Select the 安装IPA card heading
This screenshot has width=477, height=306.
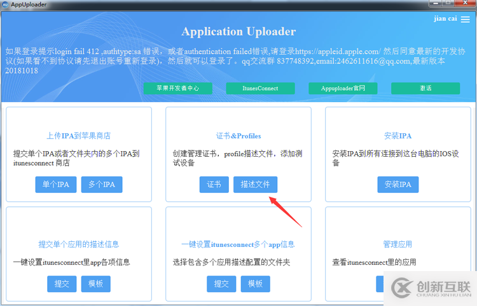click(x=398, y=136)
